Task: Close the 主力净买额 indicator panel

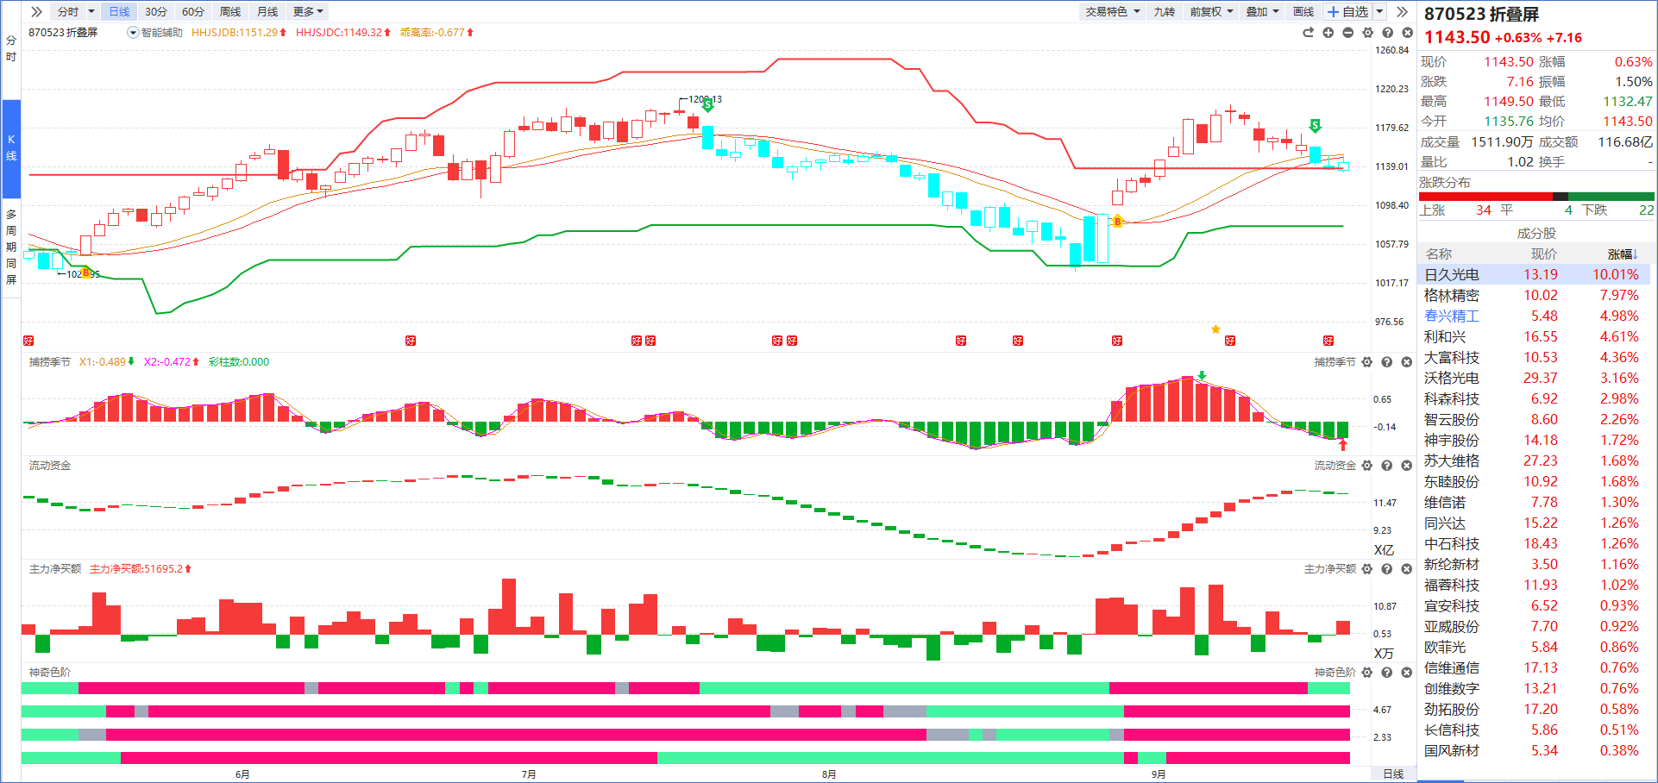Action: point(1406,569)
